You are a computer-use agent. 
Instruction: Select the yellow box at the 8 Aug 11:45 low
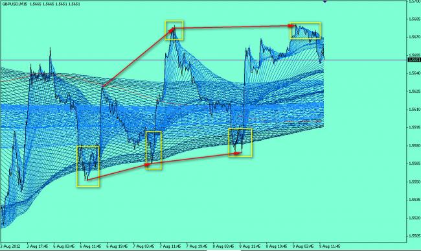point(240,143)
